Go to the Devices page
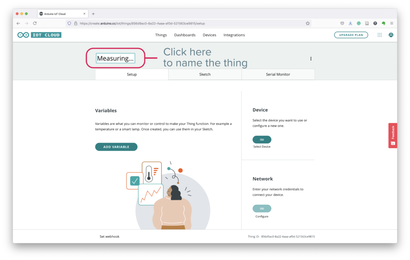This screenshot has height=260, width=410. (x=209, y=35)
